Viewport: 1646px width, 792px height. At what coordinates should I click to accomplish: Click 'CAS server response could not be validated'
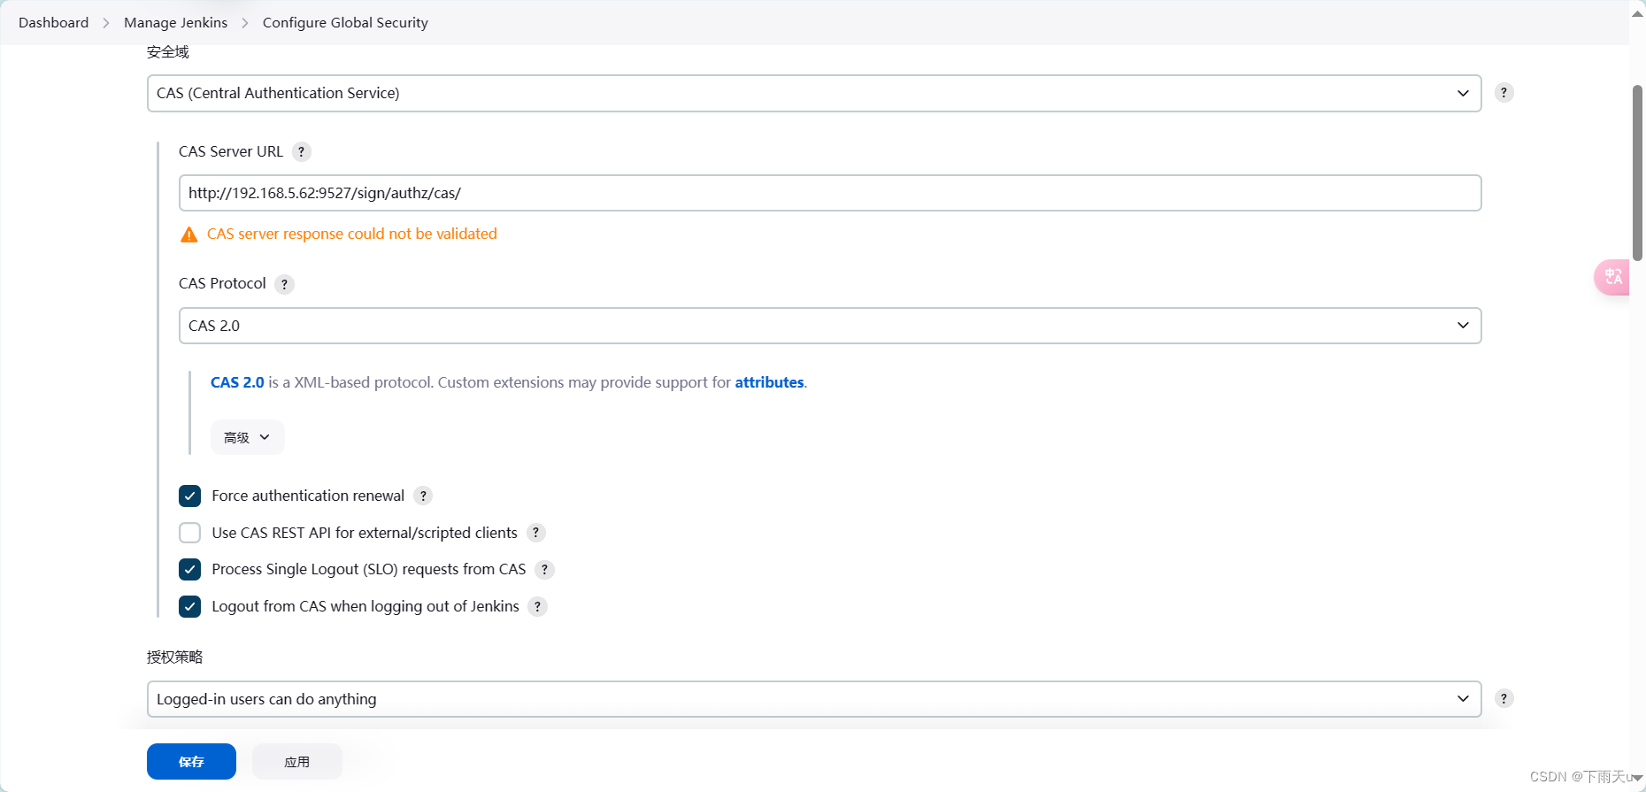[x=352, y=234]
